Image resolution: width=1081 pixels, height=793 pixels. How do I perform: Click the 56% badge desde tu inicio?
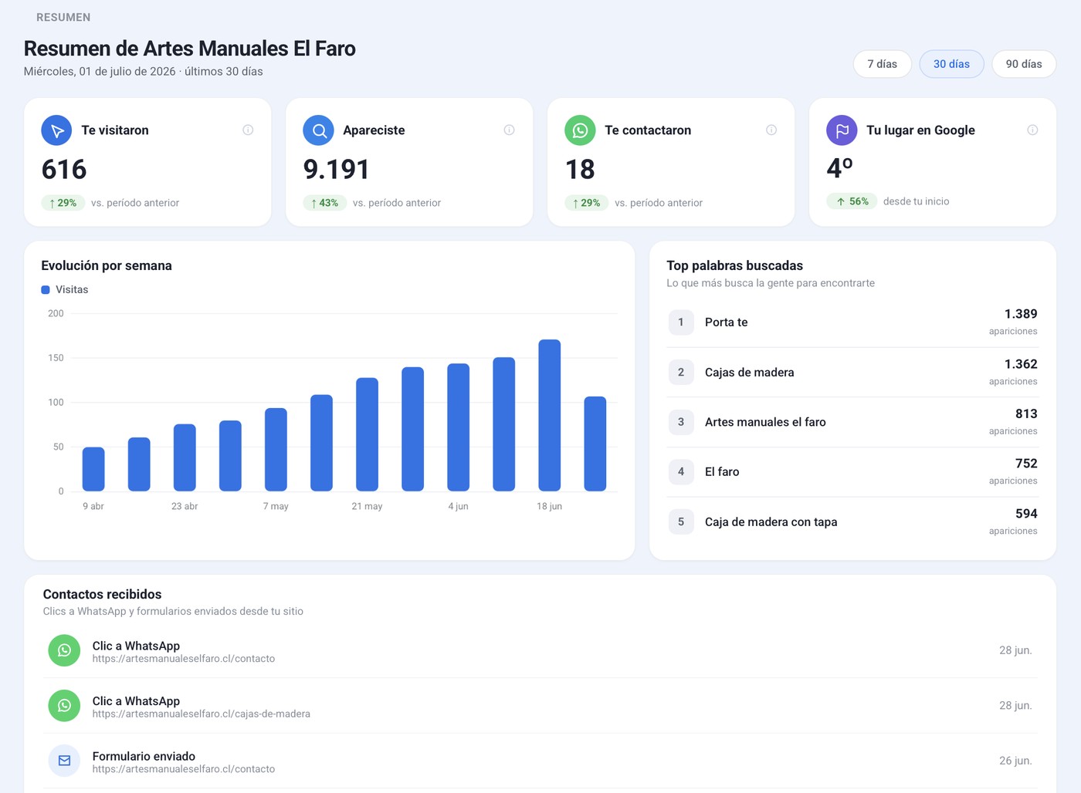(x=852, y=201)
